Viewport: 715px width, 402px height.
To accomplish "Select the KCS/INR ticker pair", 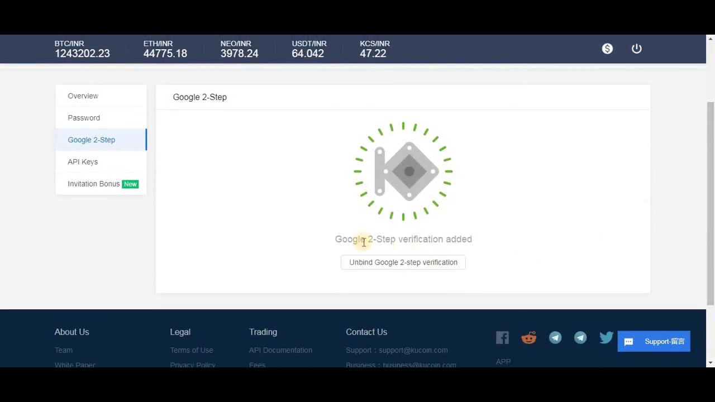I will click(375, 44).
